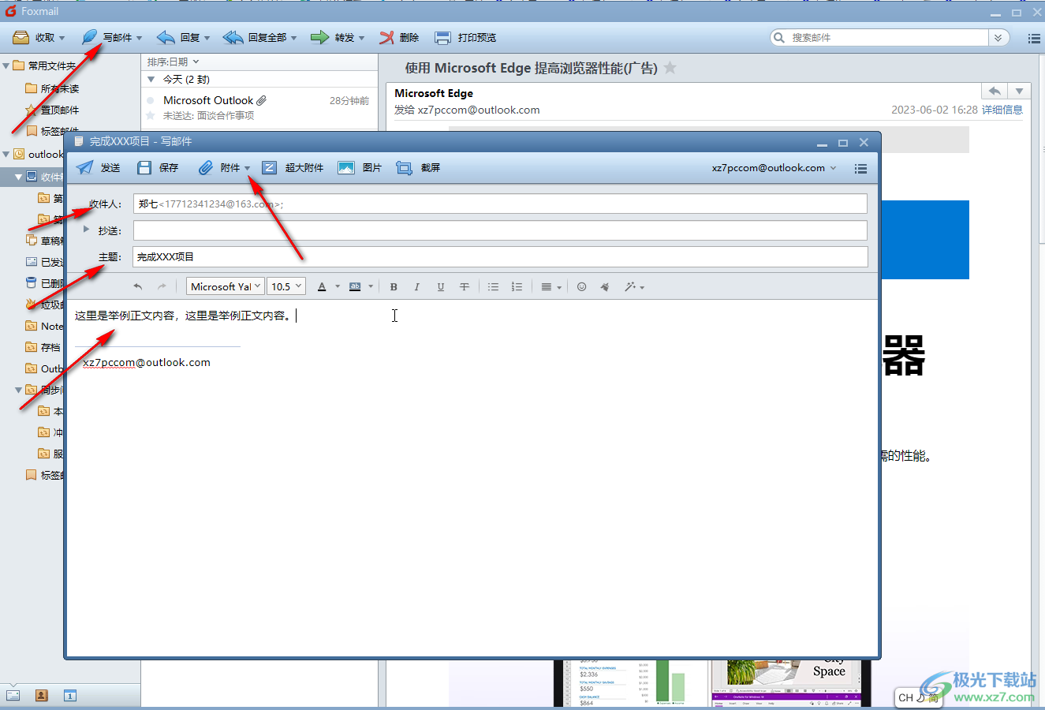Click the 抄送 CC input field
This screenshot has width=1045, height=710.
500,230
